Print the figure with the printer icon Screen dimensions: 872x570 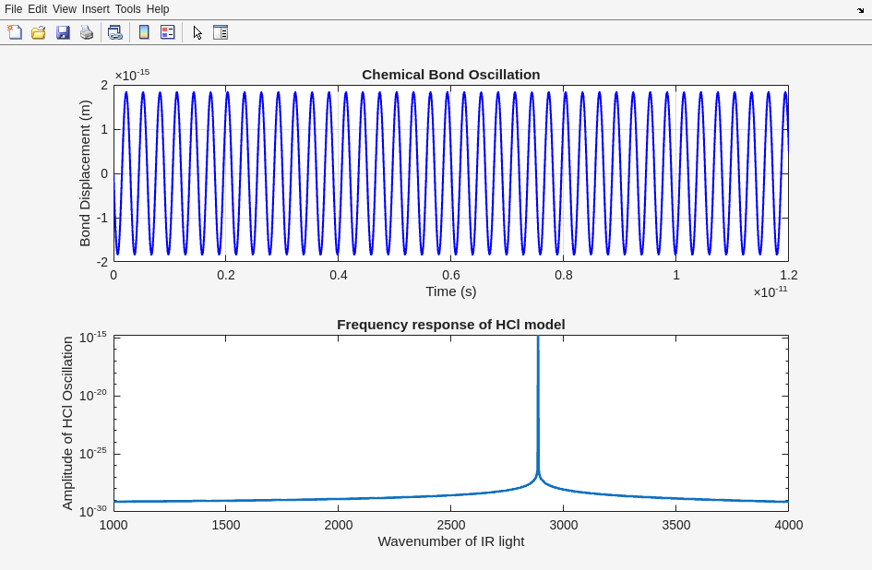tap(87, 32)
